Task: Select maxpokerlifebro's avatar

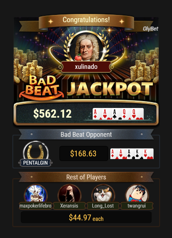Action: click(36, 193)
